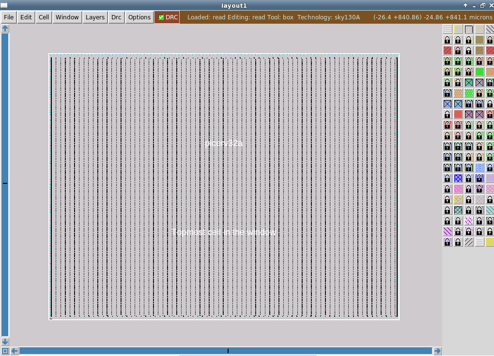Select the light blue wavy layer swatch
The height and width of the screenshot is (356, 494).
pyautogui.click(x=479, y=167)
